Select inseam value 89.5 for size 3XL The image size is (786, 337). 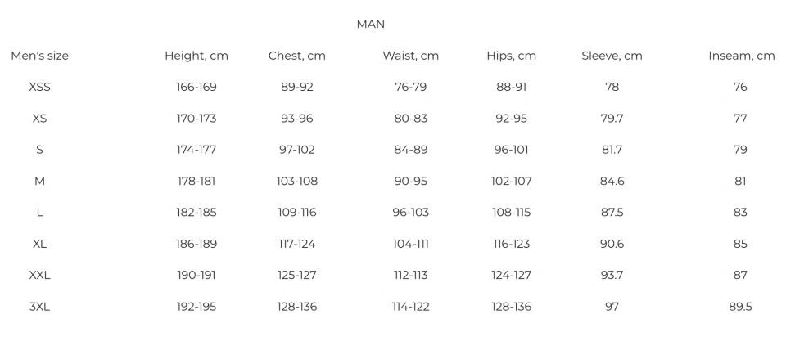point(740,307)
